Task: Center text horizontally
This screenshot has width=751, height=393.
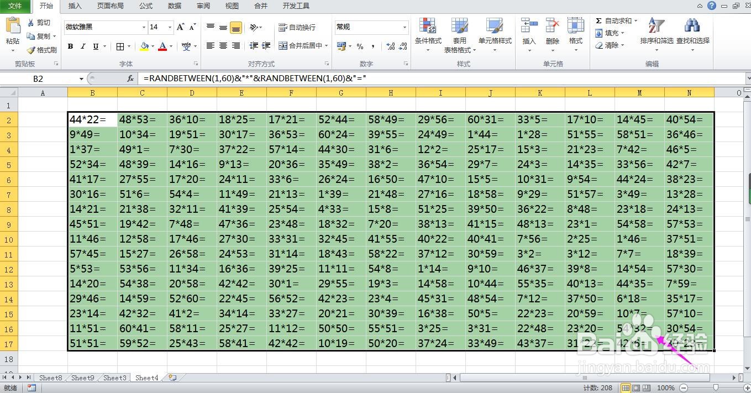Action: click(223, 46)
